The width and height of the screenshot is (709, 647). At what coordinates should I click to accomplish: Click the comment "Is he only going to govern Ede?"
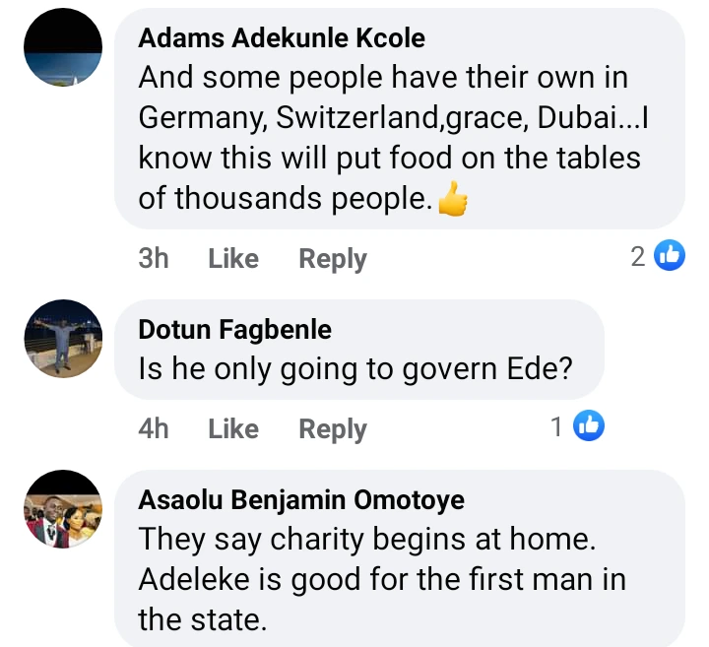[356, 368]
